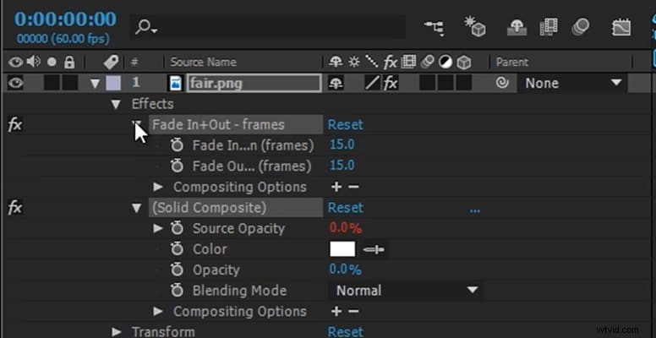This screenshot has height=338, width=656.
Task: Collapse the fair.png layer properties
Action: click(x=96, y=84)
